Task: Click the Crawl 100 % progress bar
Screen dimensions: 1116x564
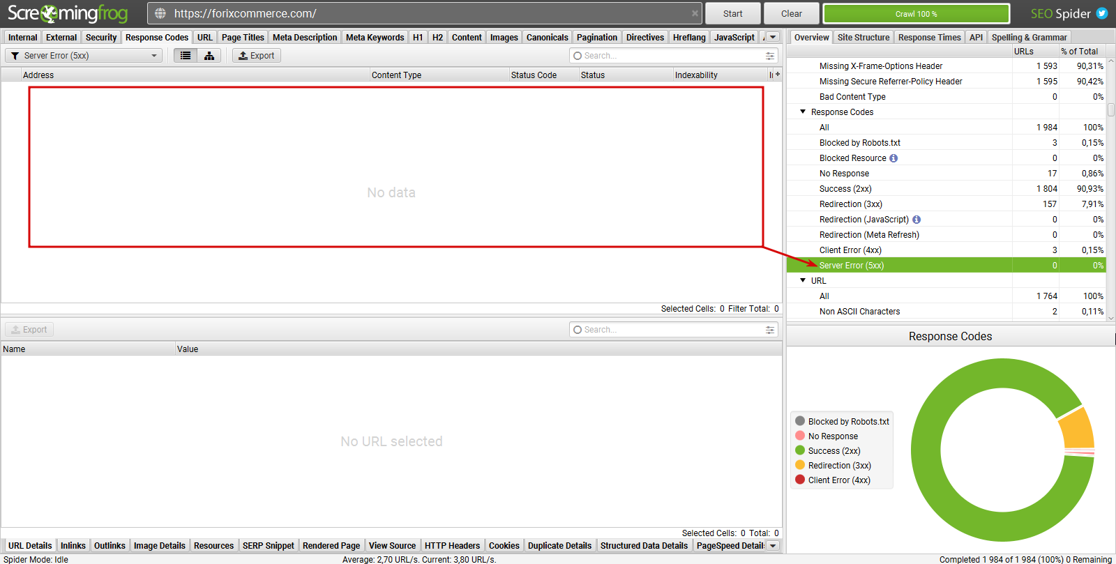Action: (917, 13)
